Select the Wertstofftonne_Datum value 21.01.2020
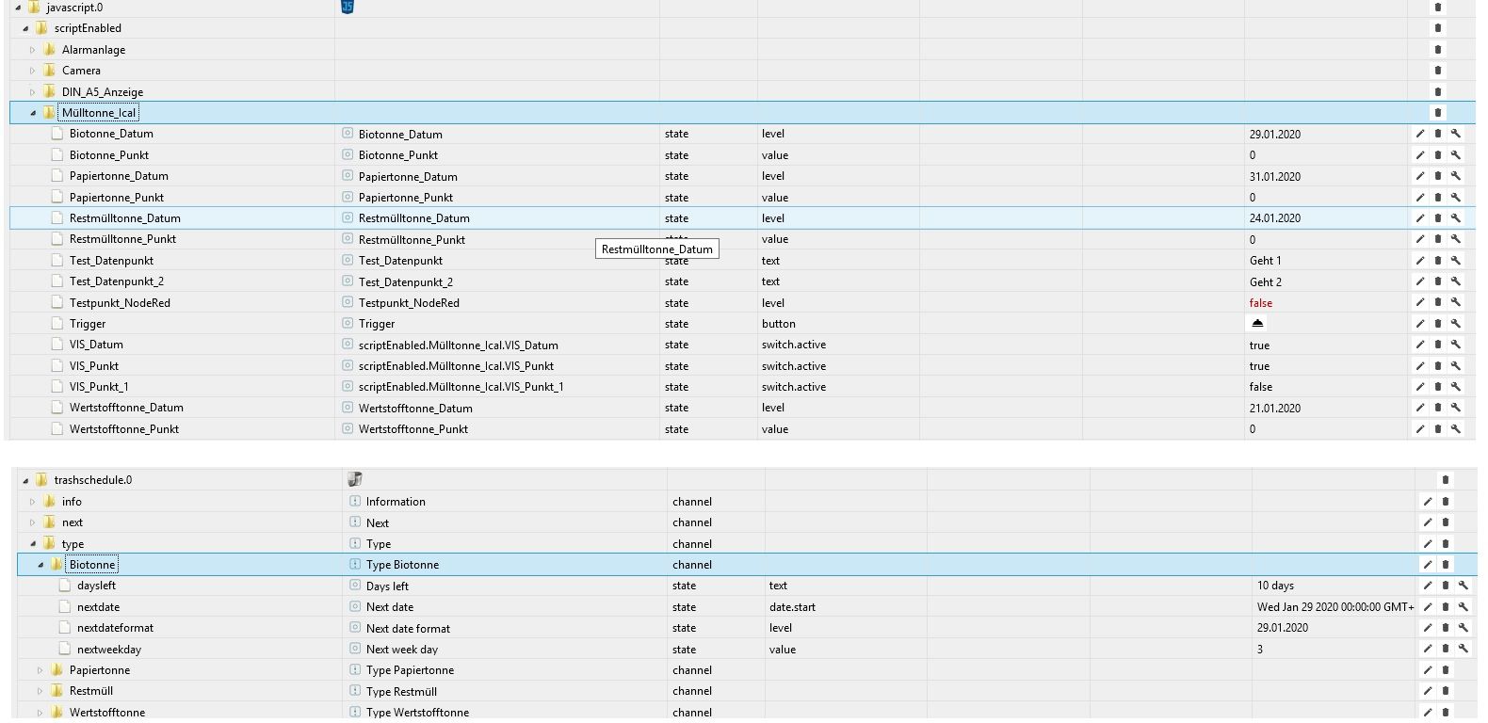 point(1275,408)
